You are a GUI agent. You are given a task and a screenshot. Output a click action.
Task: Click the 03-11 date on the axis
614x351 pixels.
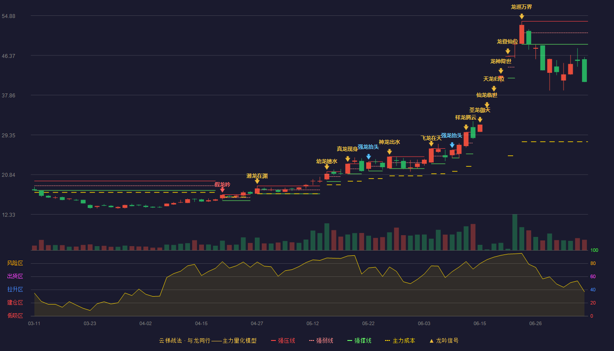34,323
